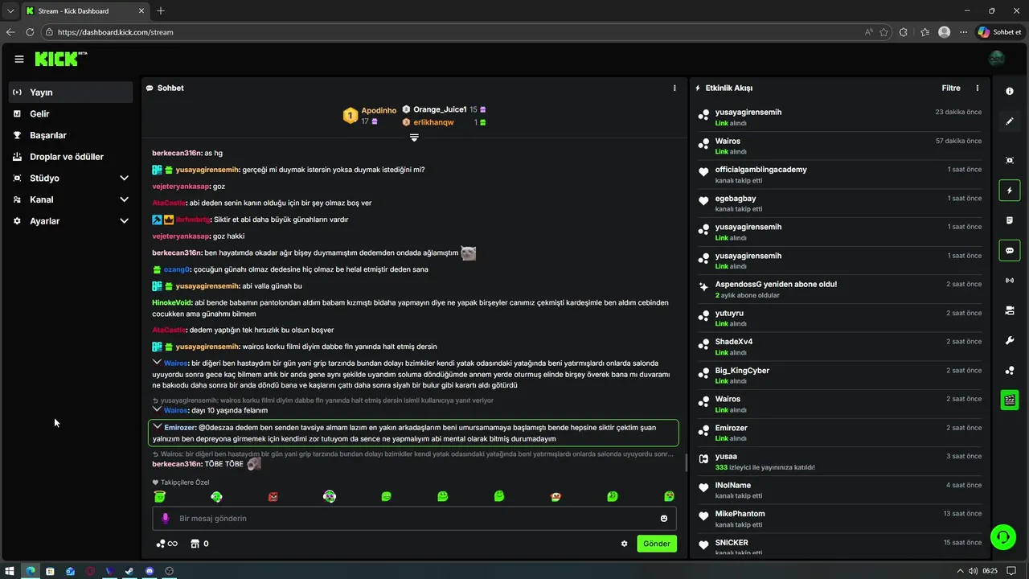Click the broadcast signal icon in right sidebar
The image size is (1029, 579).
(x=1010, y=281)
